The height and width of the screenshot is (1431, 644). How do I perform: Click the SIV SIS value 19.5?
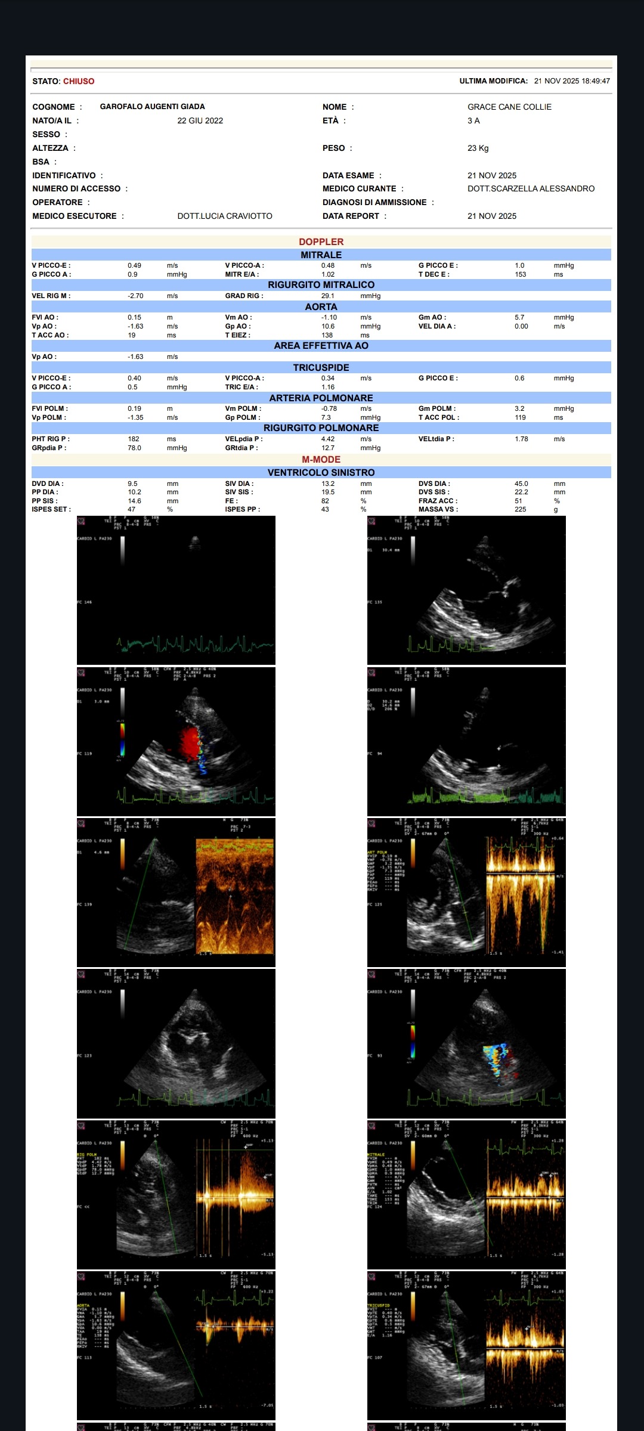328,492
